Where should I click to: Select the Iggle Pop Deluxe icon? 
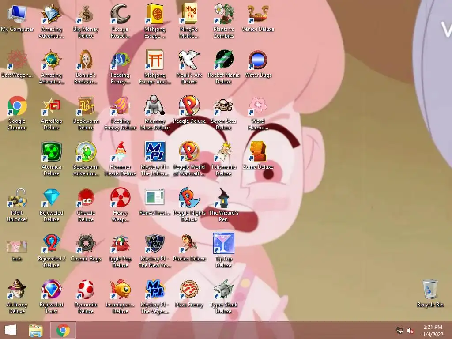(x=120, y=243)
